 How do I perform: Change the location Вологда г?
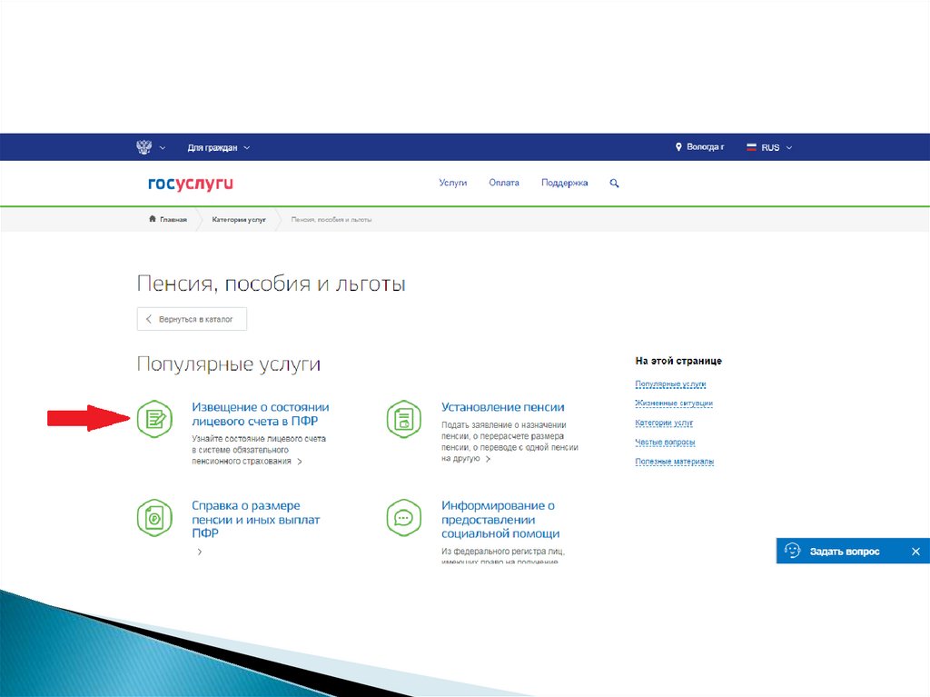(x=705, y=146)
